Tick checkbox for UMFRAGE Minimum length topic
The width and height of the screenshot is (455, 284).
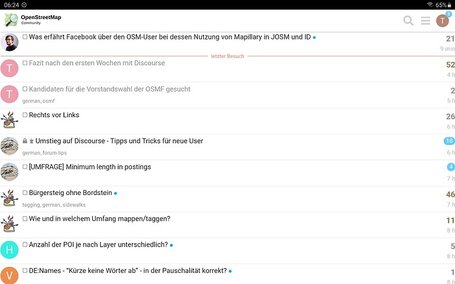(x=25, y=167)
